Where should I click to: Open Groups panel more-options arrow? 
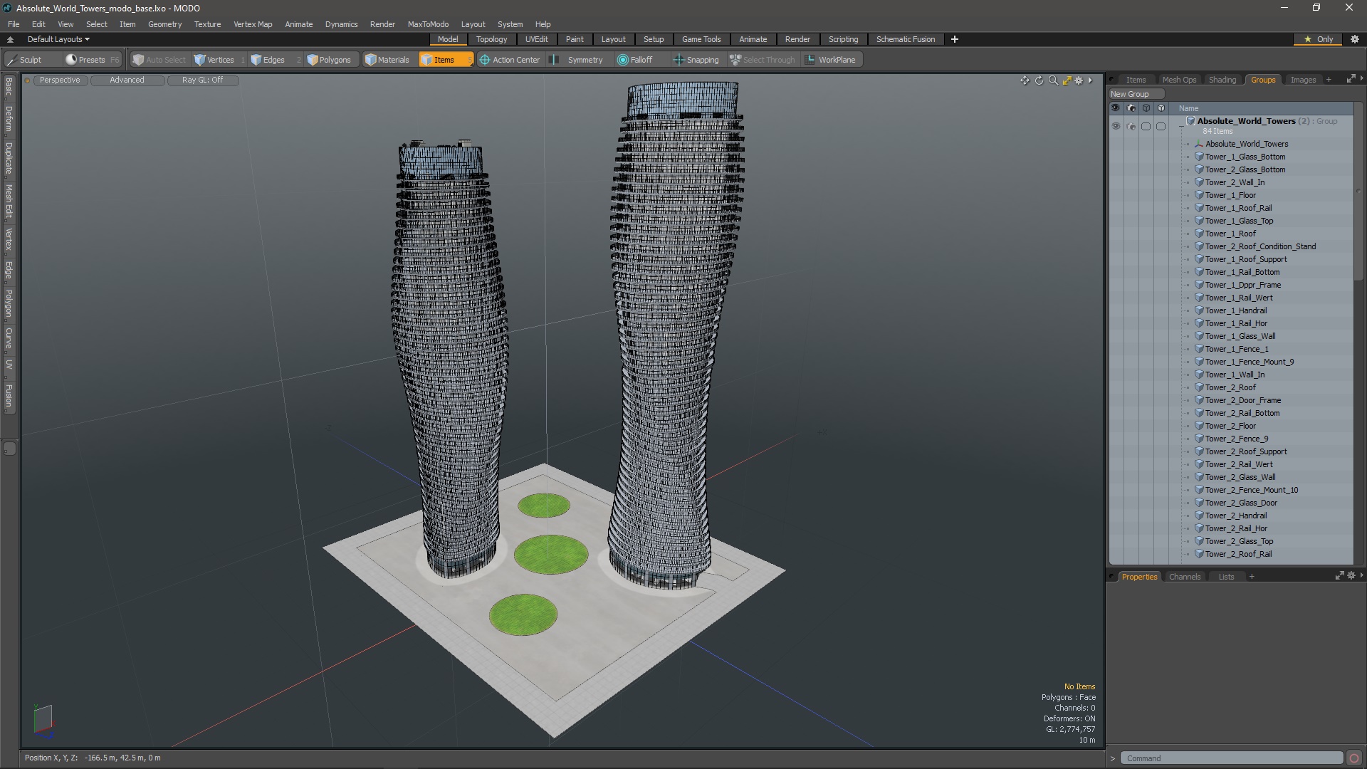pos(1361,78)
